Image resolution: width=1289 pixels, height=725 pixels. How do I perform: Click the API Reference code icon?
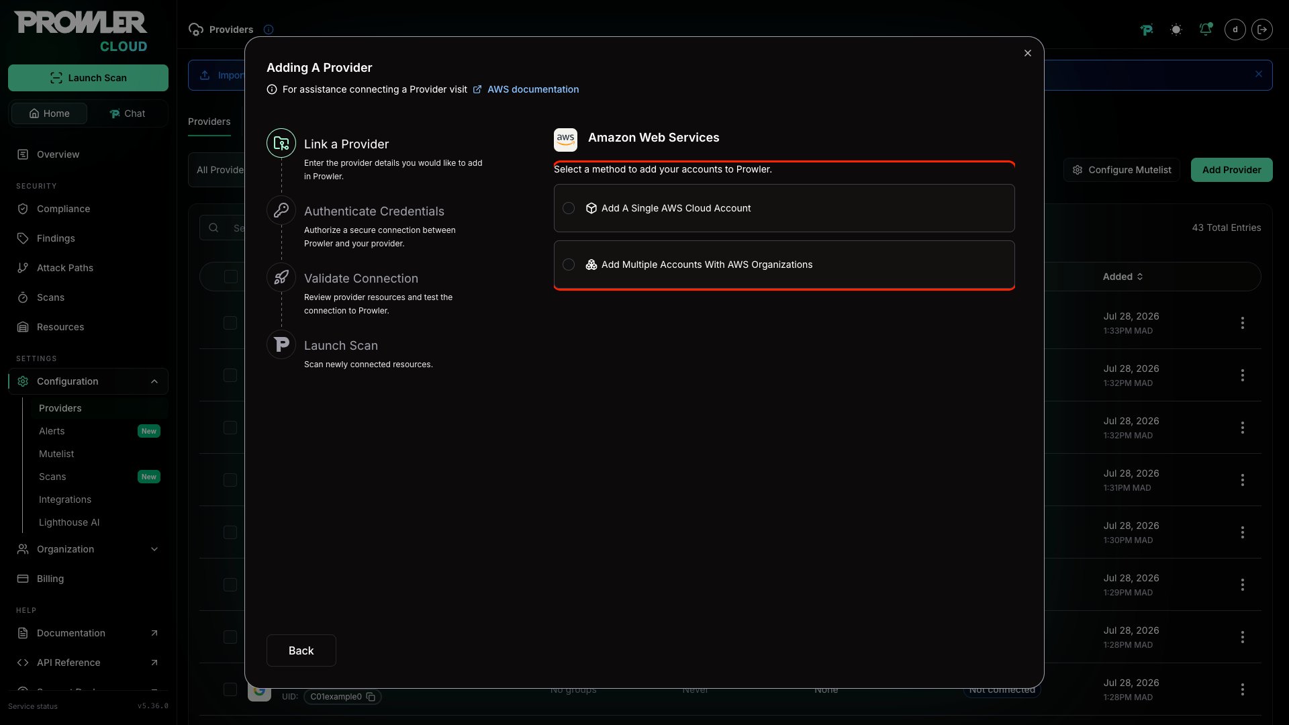(x=23, y=663)
